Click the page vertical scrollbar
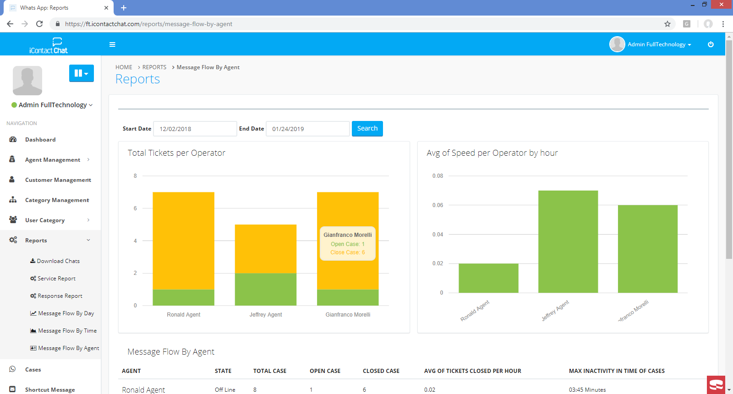733x394 pixels. [729, 149]
